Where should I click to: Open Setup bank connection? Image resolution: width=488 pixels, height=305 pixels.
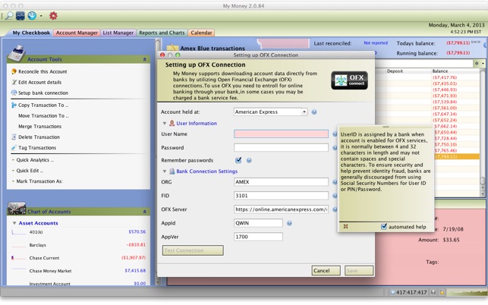tap(43, 93)
